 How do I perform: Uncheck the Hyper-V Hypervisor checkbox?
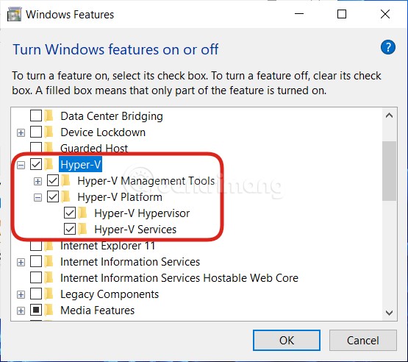coord(70,213)
